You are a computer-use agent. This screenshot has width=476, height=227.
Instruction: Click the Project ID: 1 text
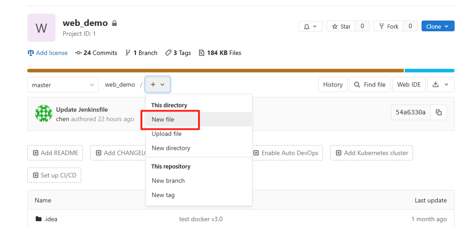click(x=79, y=34)
